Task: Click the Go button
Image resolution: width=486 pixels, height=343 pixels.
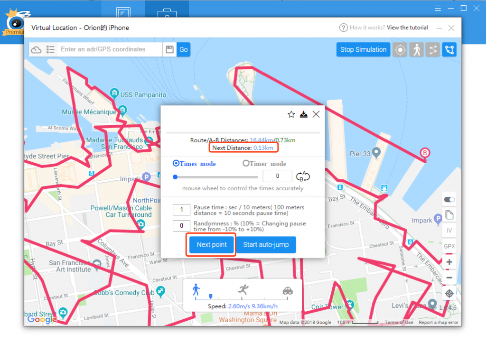Action: click(184, 49)
